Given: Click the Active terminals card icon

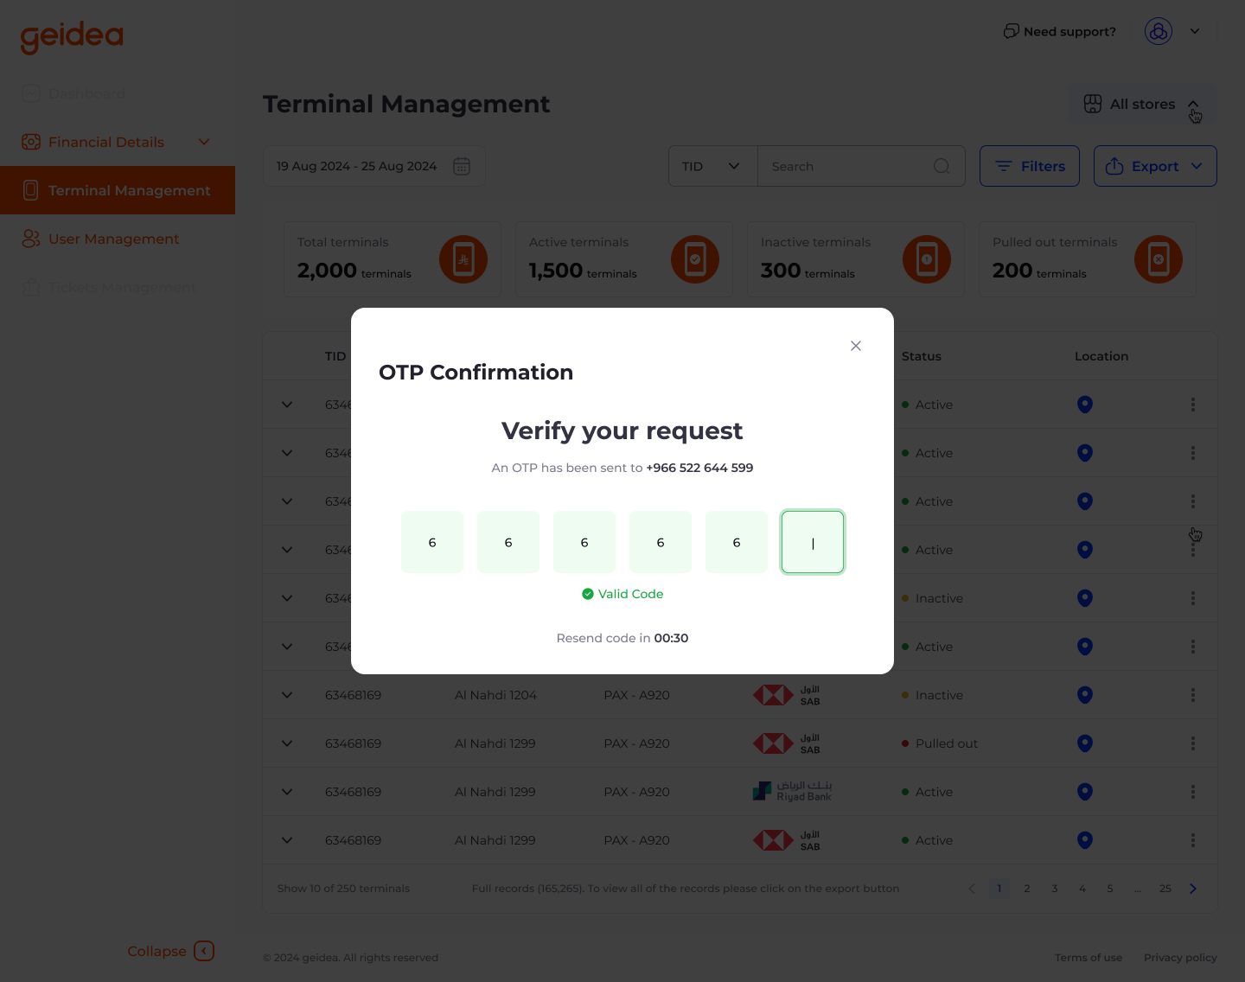Looking at the screenshot, I should pyautogui.click(x=695, y=258).
